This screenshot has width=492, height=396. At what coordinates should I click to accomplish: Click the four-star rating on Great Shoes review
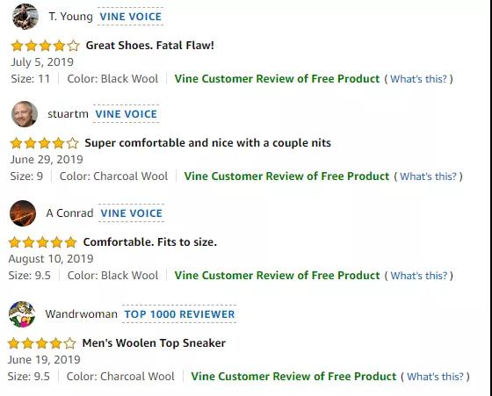45,46
